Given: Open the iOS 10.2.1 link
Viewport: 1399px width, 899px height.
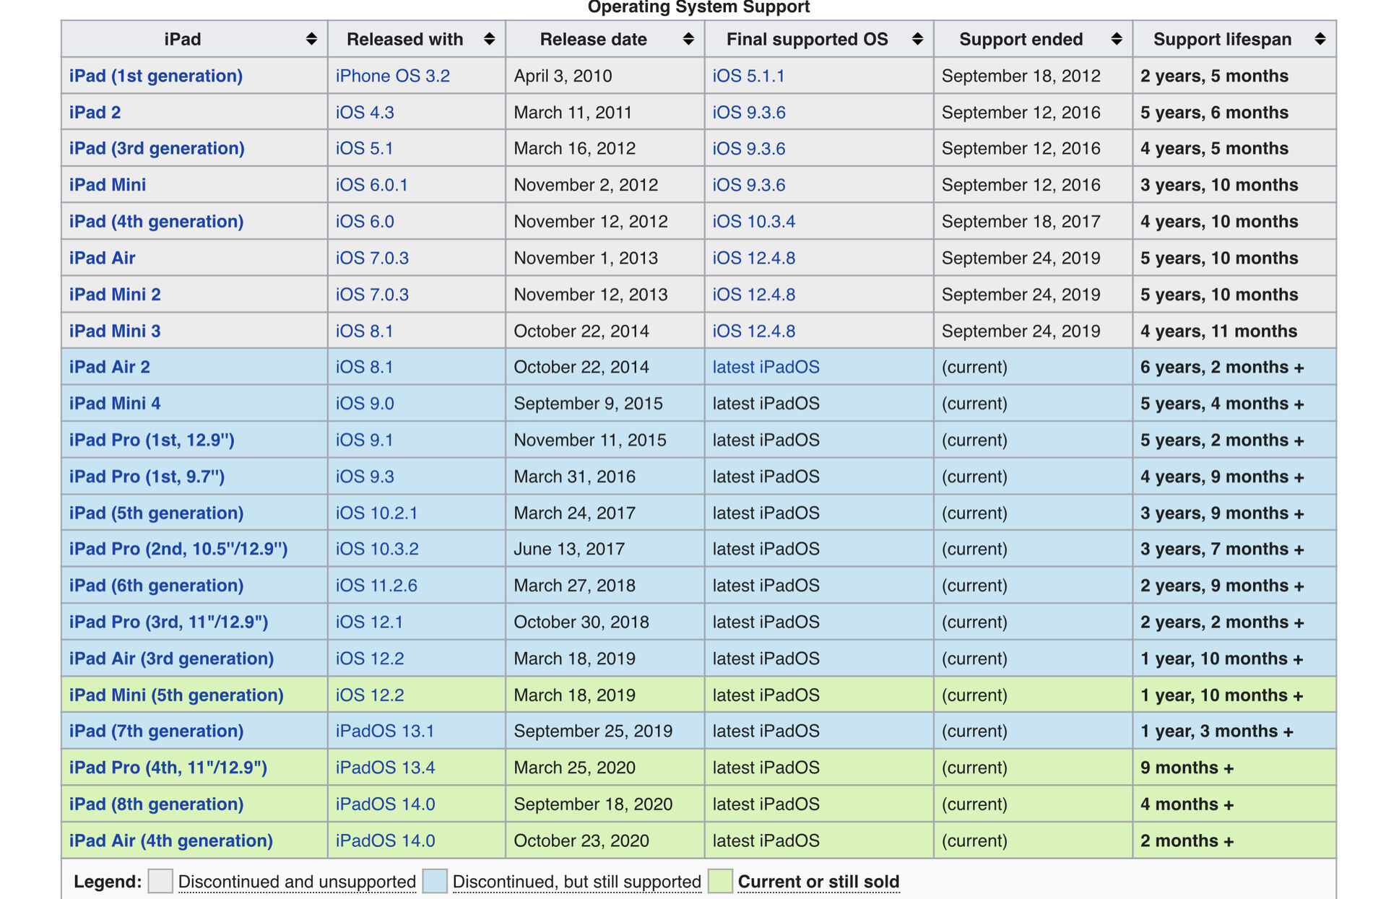Looking at the screenshot, I should 377,513.
